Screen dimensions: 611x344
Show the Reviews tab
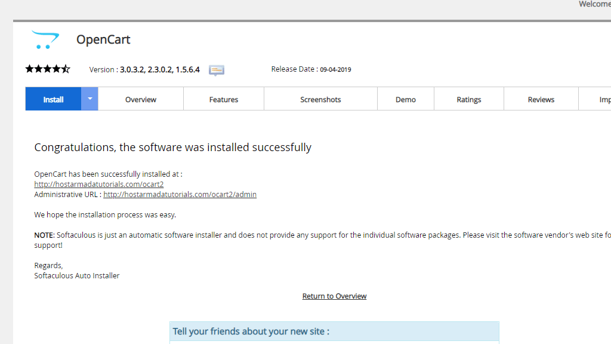[x=541, y=100]
